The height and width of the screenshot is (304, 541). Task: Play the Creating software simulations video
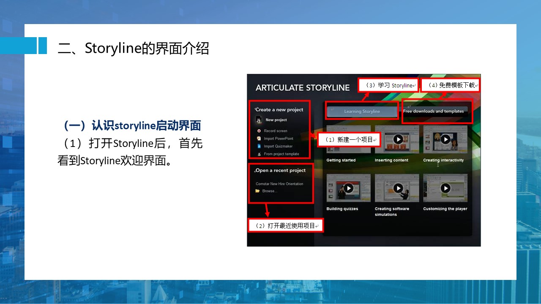[x=398, y=188]
